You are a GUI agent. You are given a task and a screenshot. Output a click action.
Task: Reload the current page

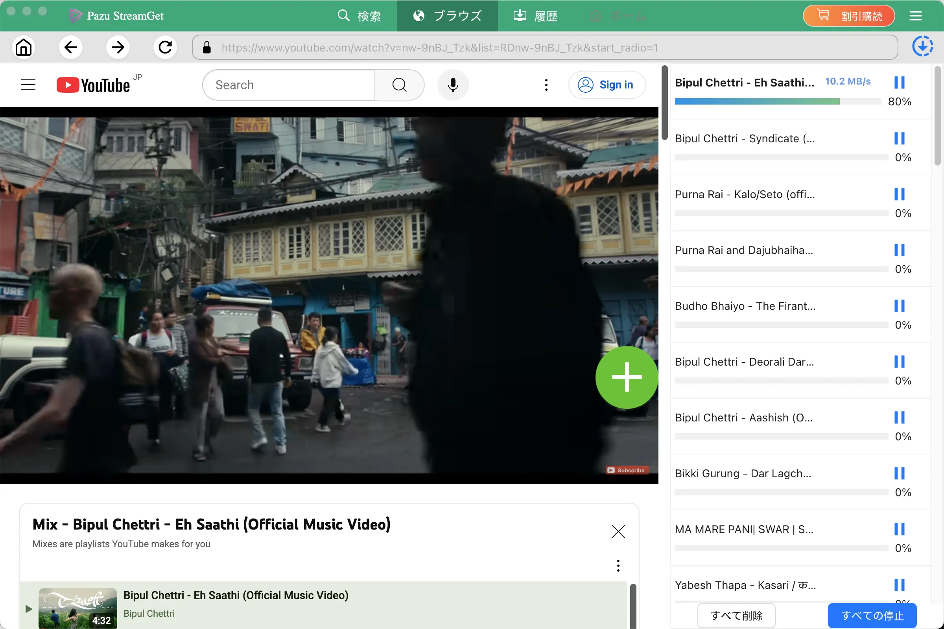click(x=165, y=47)
